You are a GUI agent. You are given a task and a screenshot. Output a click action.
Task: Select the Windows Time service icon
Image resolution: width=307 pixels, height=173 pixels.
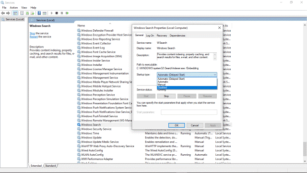79,134
